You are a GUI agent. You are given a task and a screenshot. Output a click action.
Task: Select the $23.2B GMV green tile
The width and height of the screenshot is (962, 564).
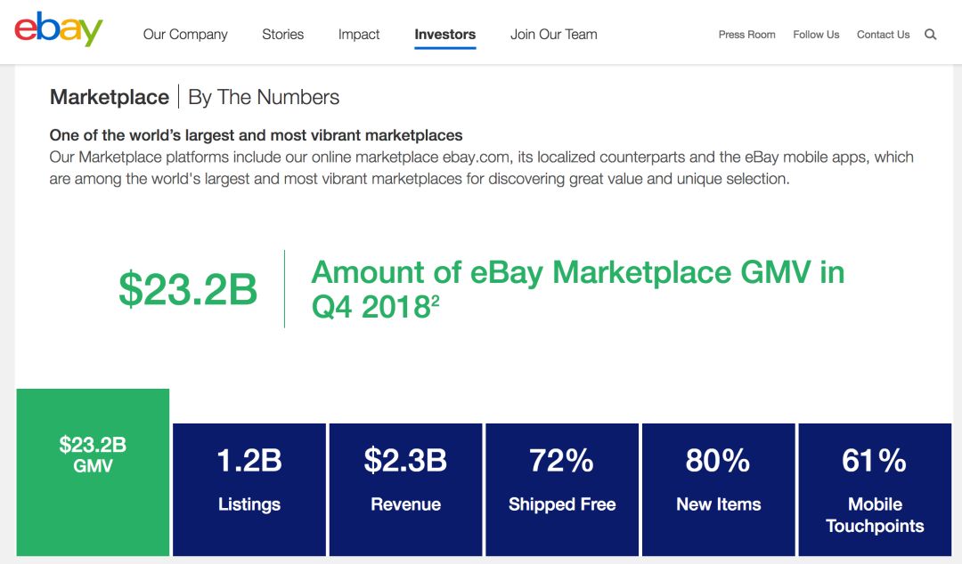point(93,473)
